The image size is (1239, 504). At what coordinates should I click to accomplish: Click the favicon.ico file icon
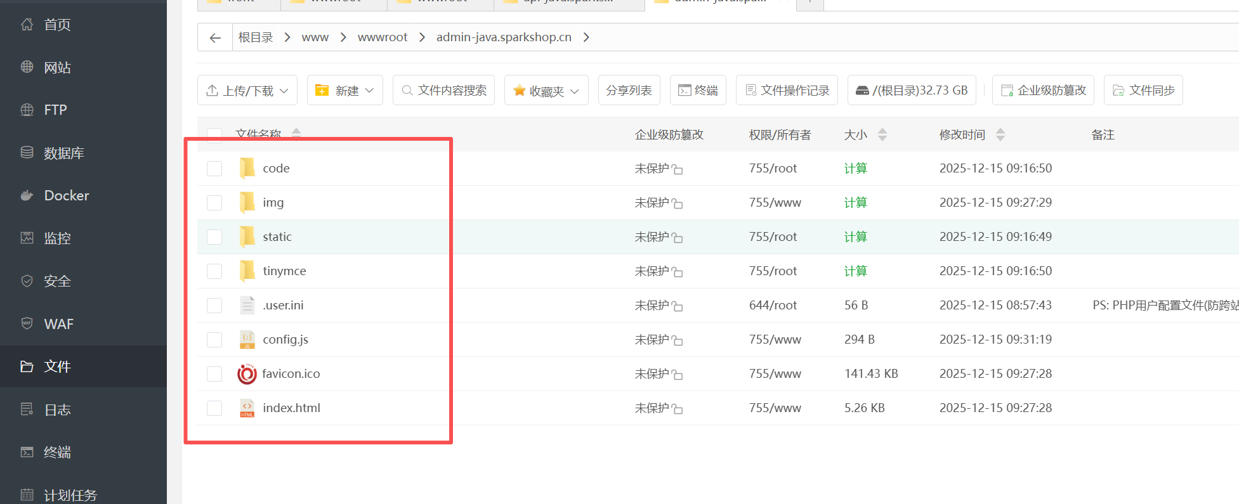tap(247, 374)
